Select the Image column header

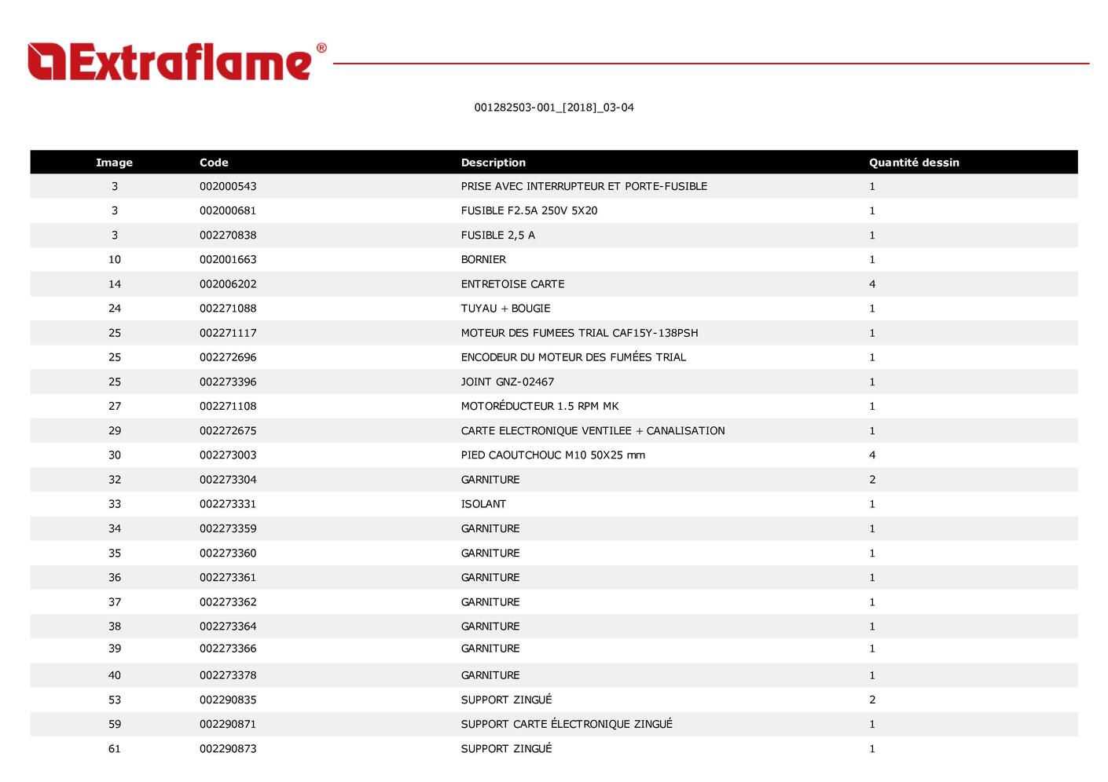(x=114, y=163)
